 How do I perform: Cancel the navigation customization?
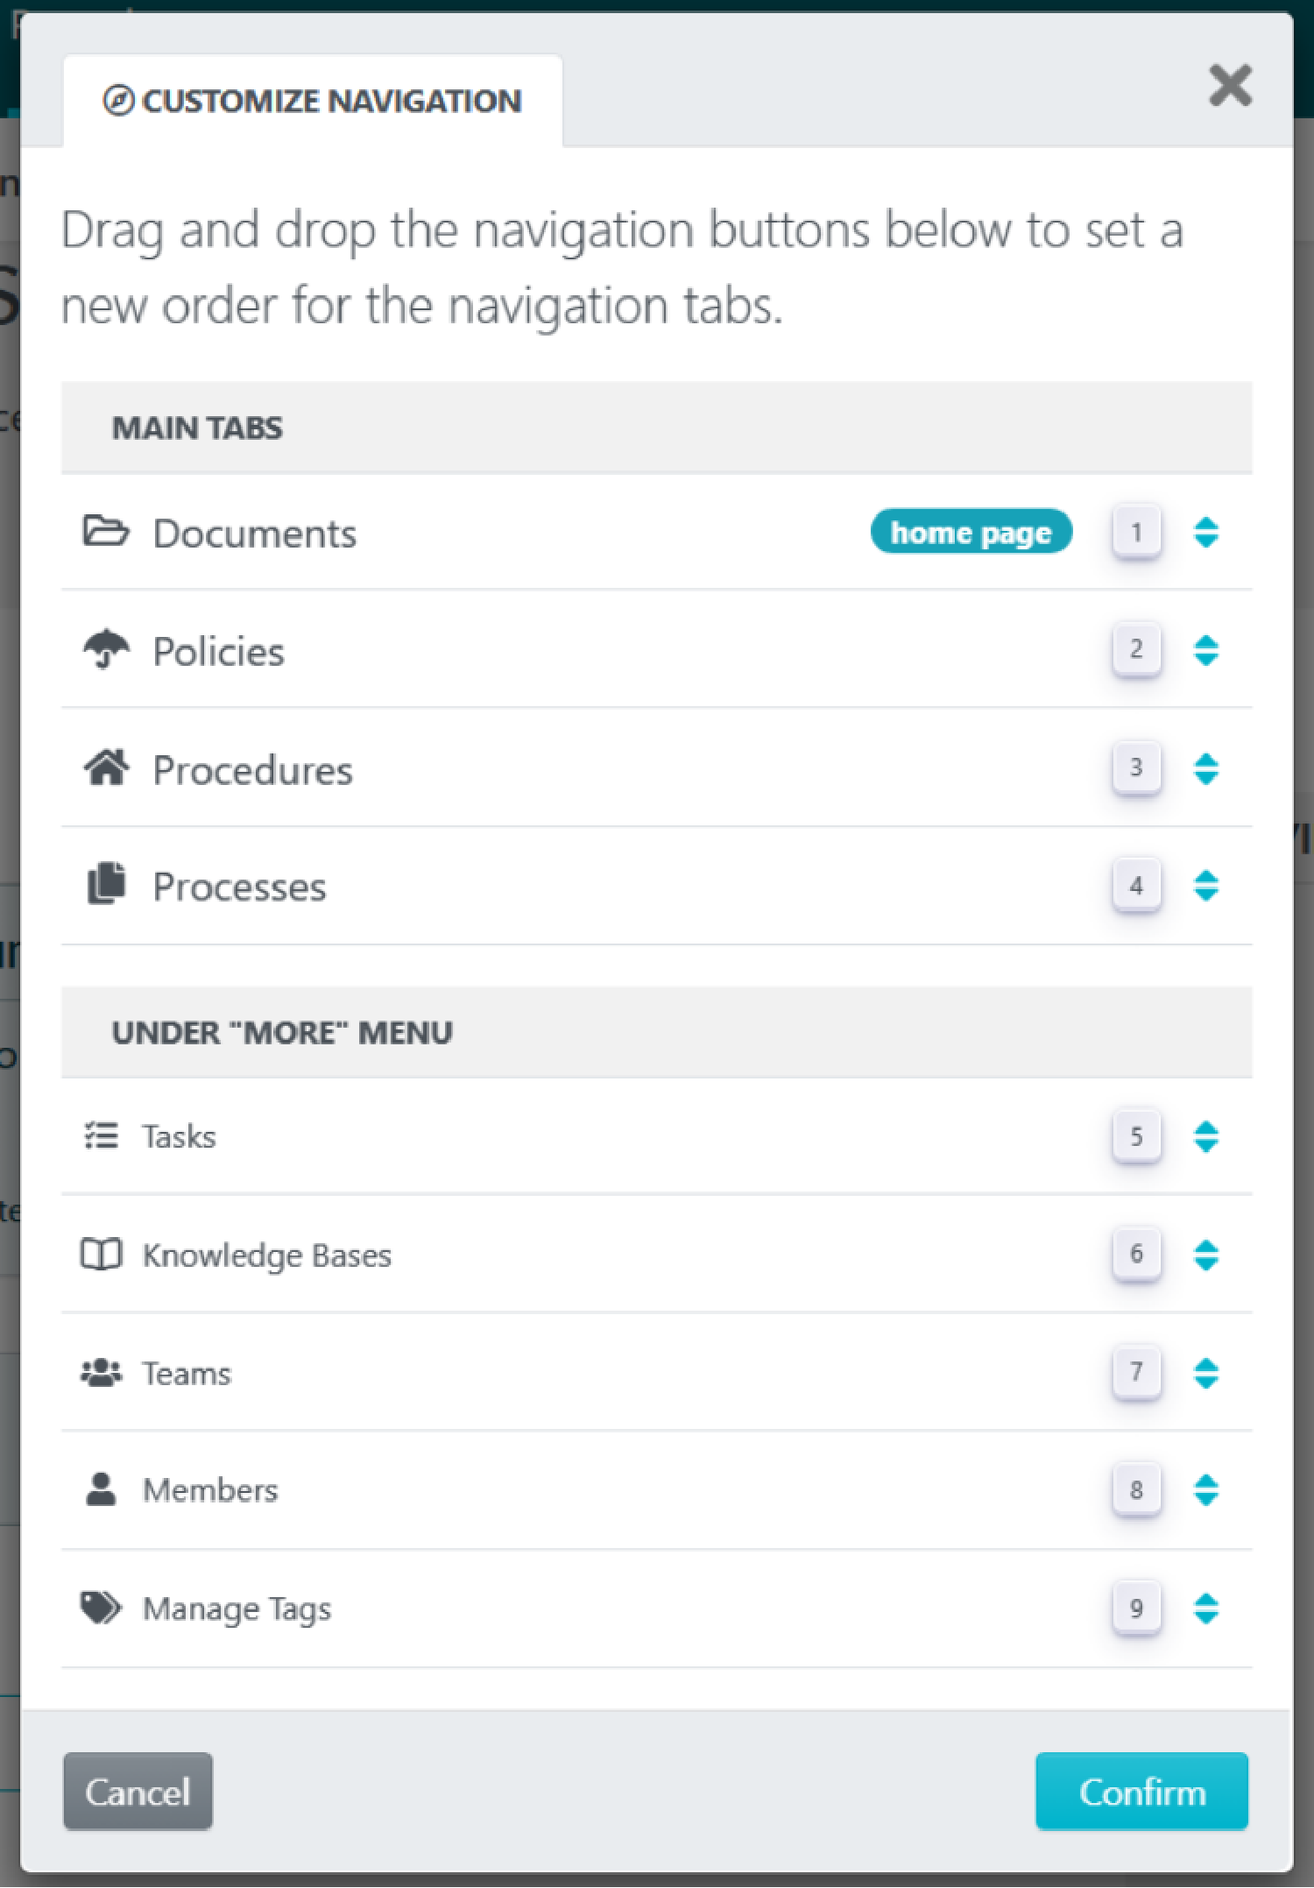(138, 1792)
